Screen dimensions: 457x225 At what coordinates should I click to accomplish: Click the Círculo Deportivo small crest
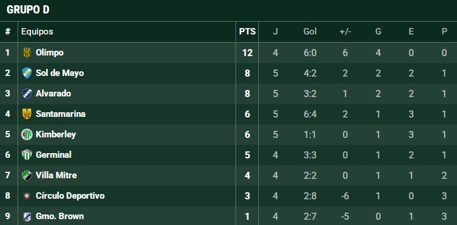click(x=27, y=196)
